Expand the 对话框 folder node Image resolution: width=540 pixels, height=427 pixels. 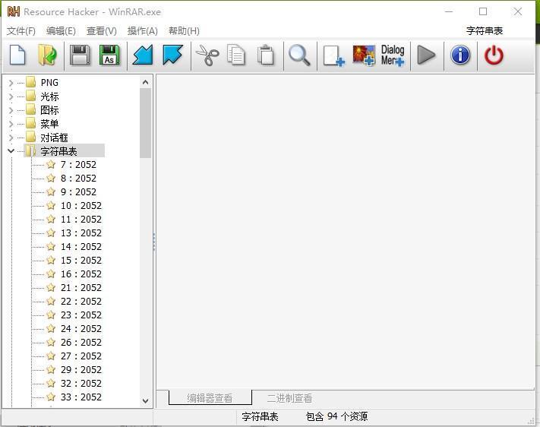click(x=11, y=138)
